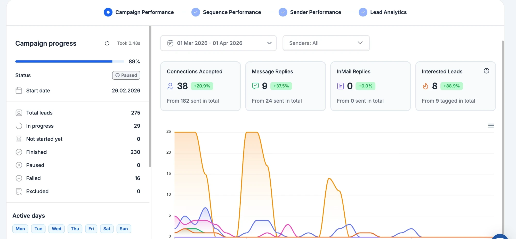Click the Finished value 230

tap(135, 152)
